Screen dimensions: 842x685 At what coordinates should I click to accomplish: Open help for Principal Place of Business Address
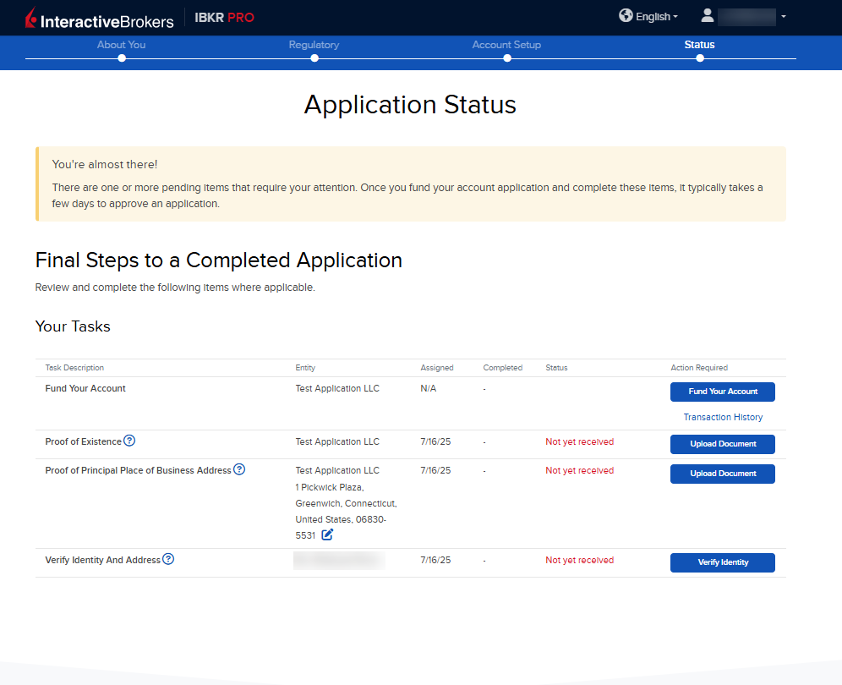pyautogui.click(x=239, y=469)
